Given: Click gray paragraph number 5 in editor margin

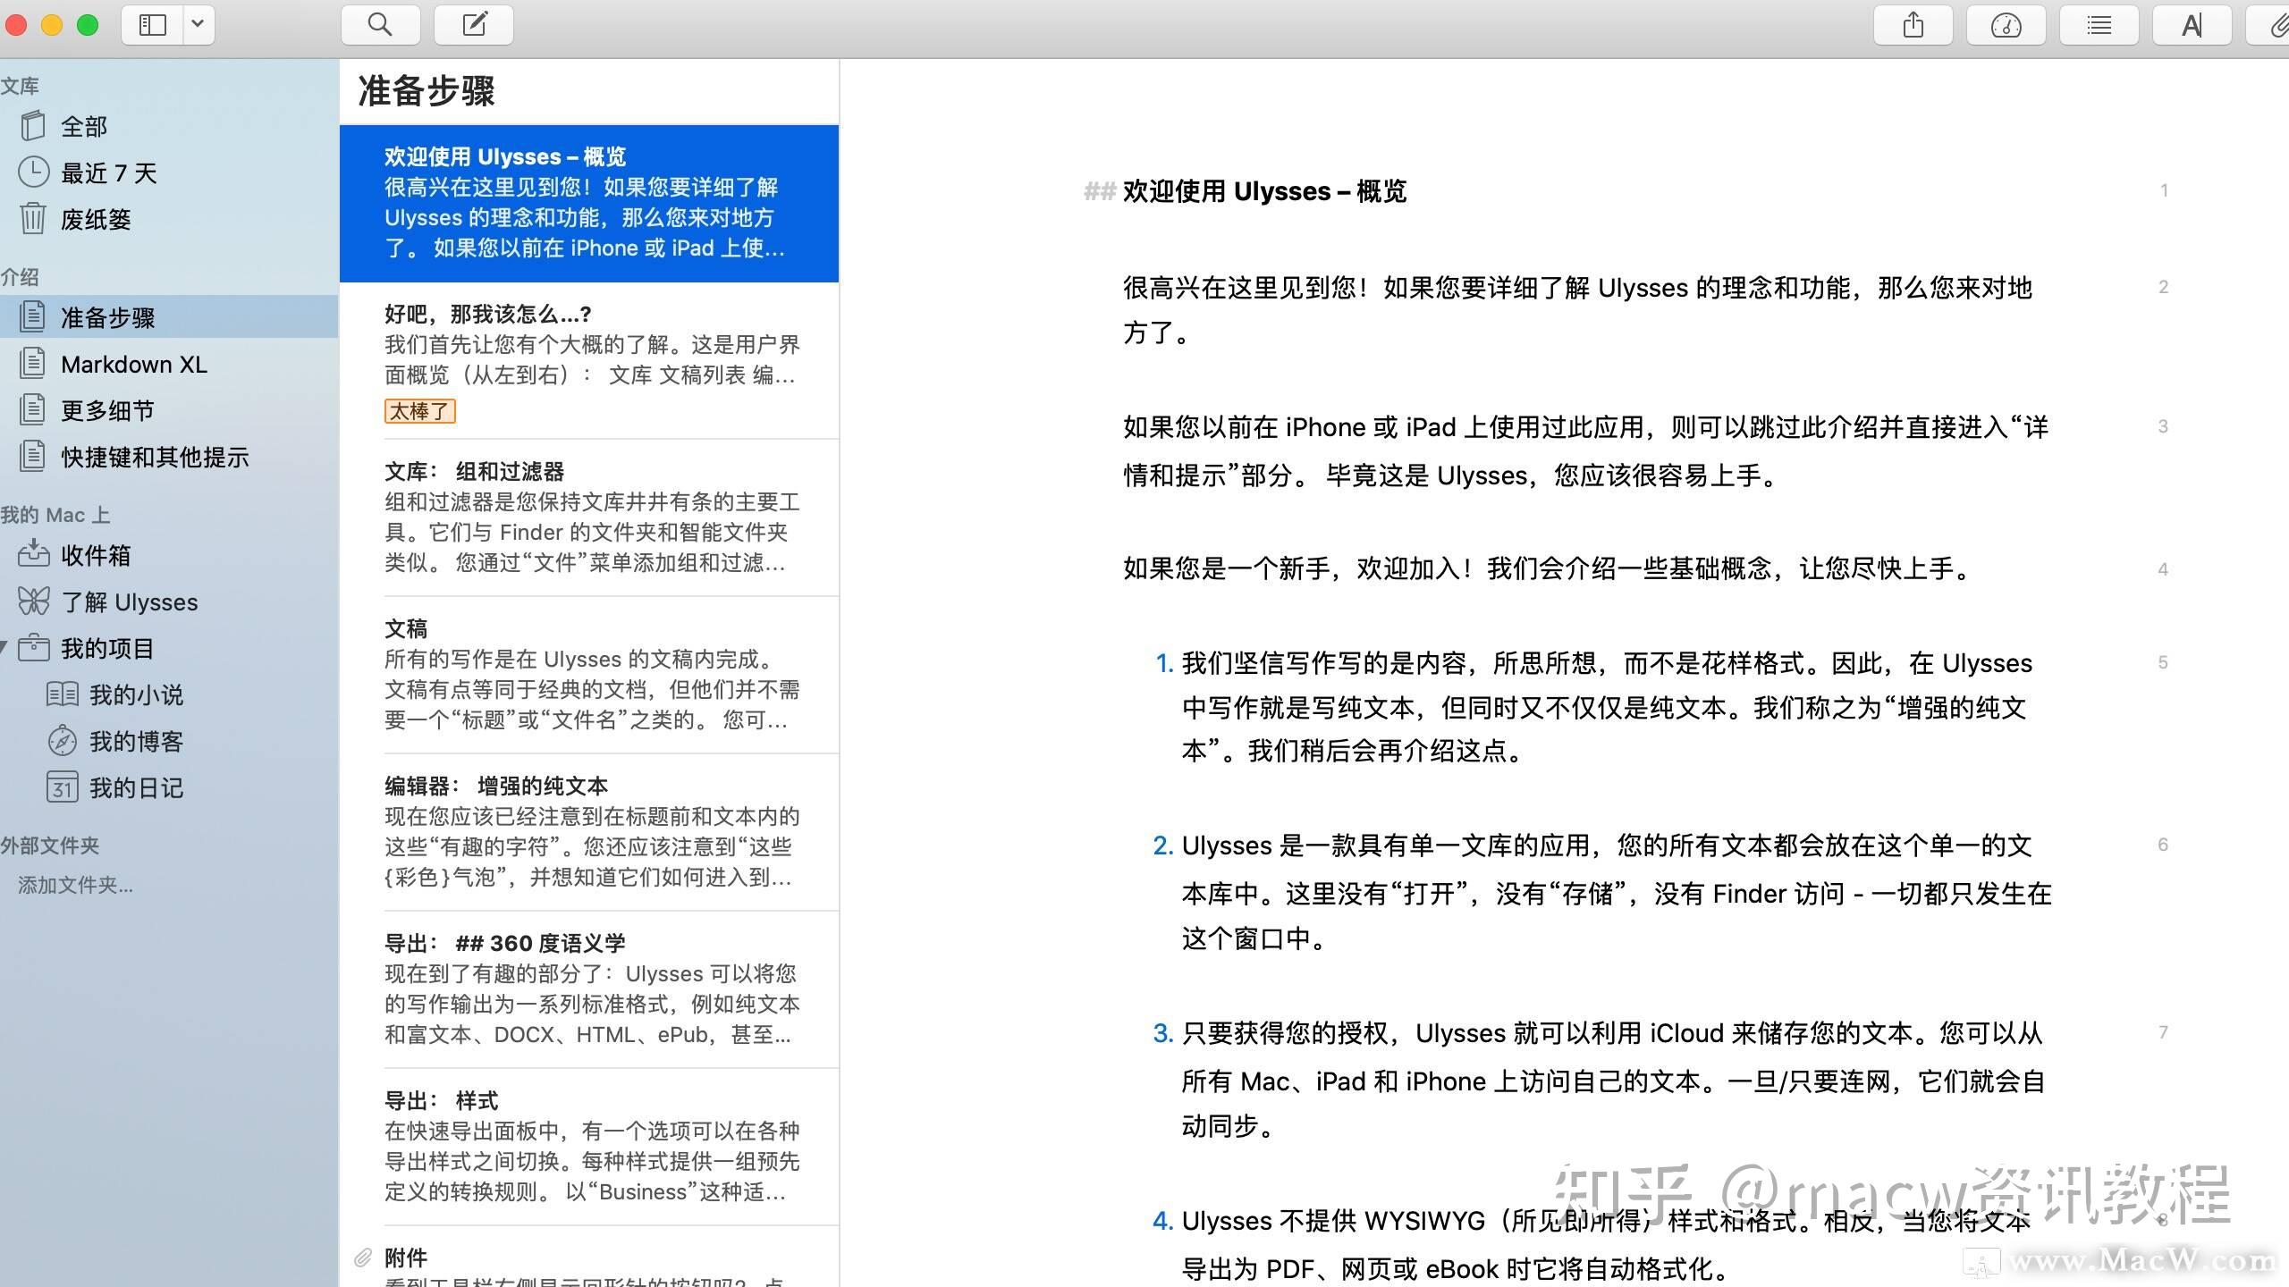Looking at the screenshot, I should pyautogui.click(x=2163, y=662).
